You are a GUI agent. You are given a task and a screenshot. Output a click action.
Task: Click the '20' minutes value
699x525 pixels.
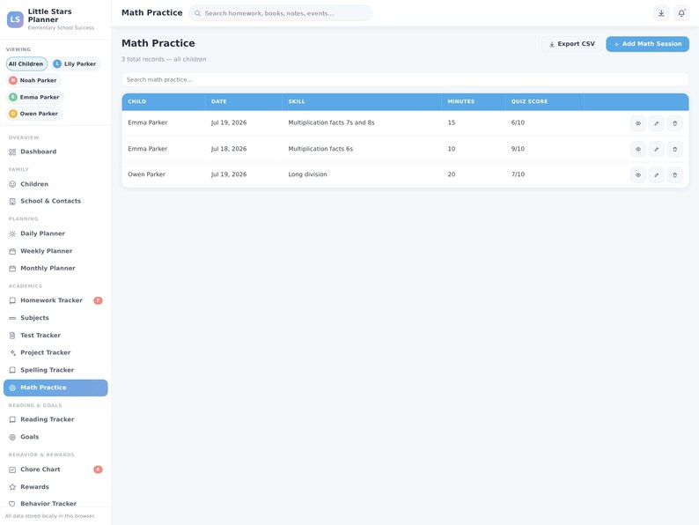coord(452,174)
